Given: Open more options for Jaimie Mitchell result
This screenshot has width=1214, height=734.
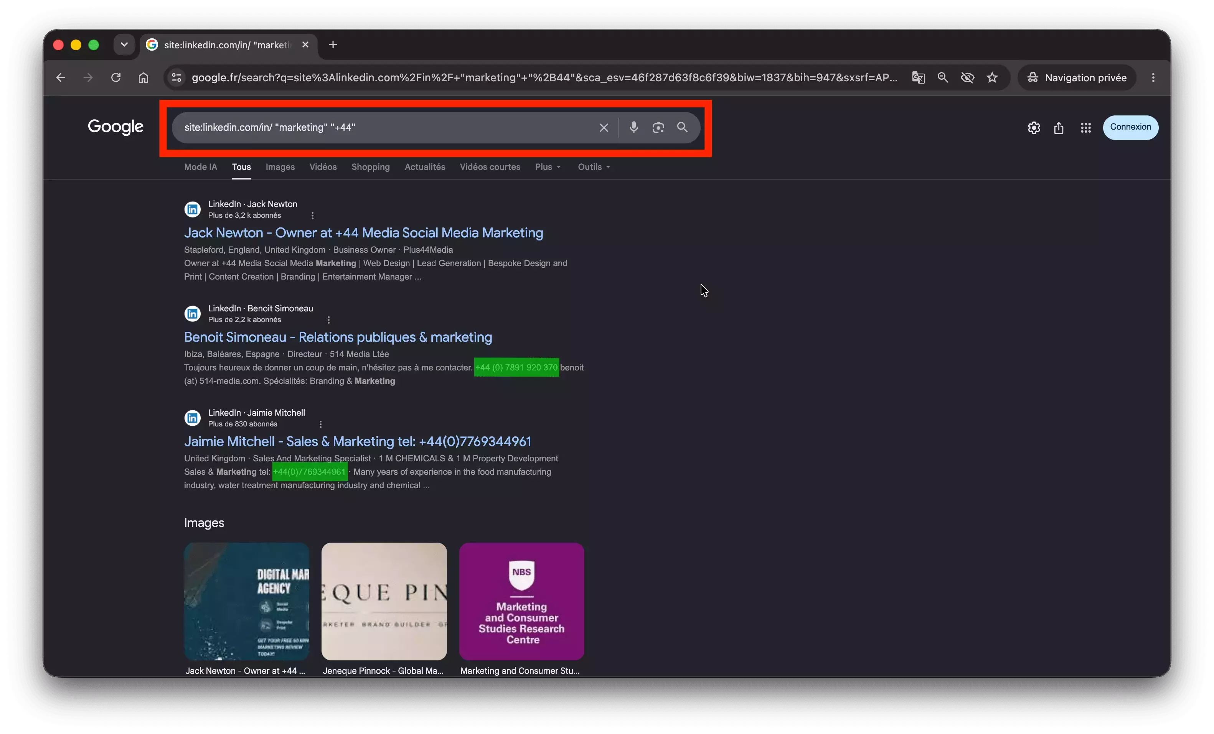Looking at the screenshot, I should (320, 425).
